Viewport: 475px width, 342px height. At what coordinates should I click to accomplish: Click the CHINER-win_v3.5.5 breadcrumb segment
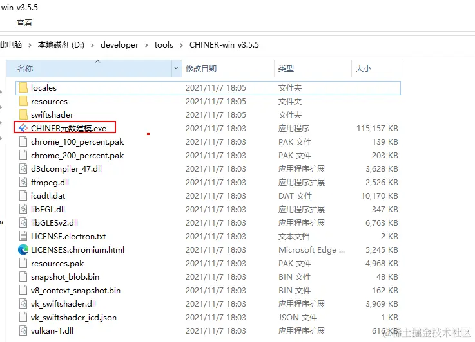click(224, 45)
